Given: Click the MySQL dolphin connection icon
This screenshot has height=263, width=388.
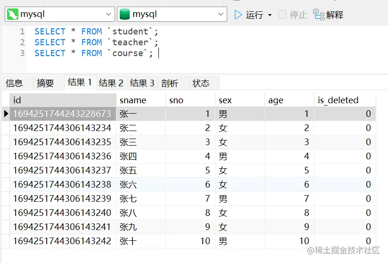Looking at the screenshot, I should [13, 14].
